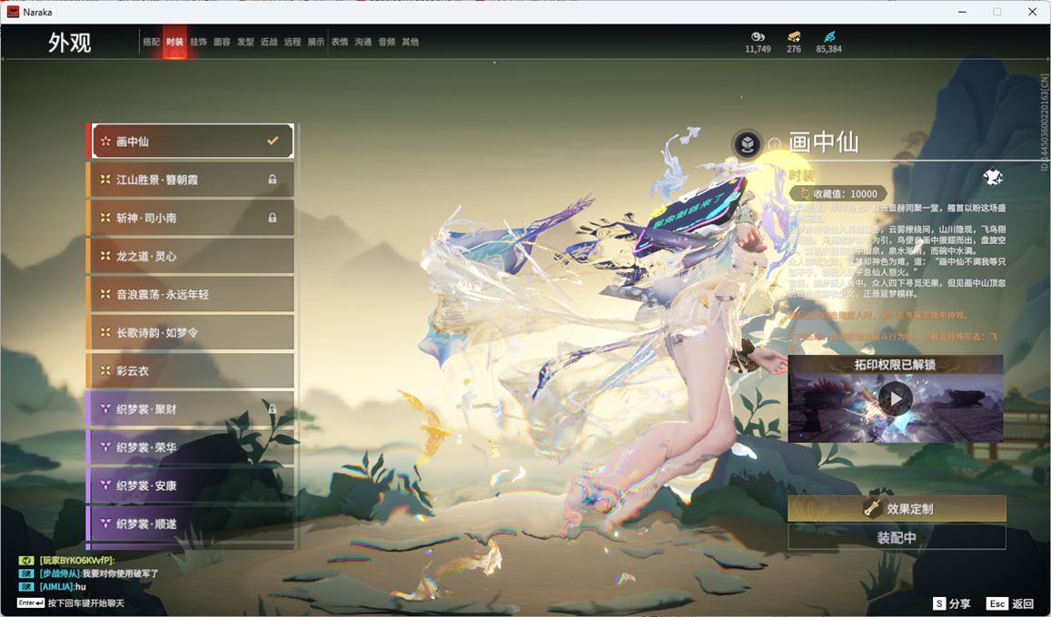Click the 返回 back button
This screenshot has width=1051, height=617.
point(1011,603)
